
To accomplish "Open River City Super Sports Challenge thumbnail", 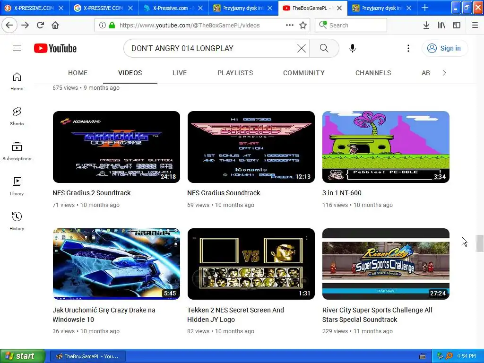I will (386, 264).
